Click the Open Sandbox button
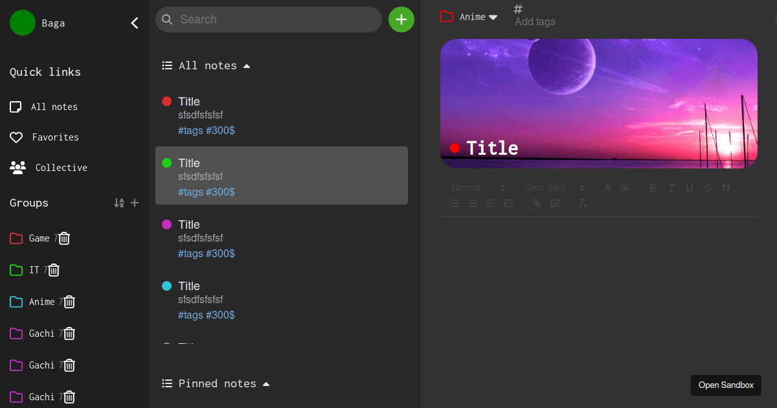This screenshot has height=408, width=777. click(x=726, y=385)
